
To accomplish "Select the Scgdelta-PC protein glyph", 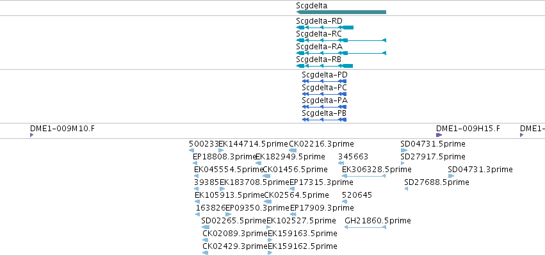I will pyautogui.click(x=324, y=94).
